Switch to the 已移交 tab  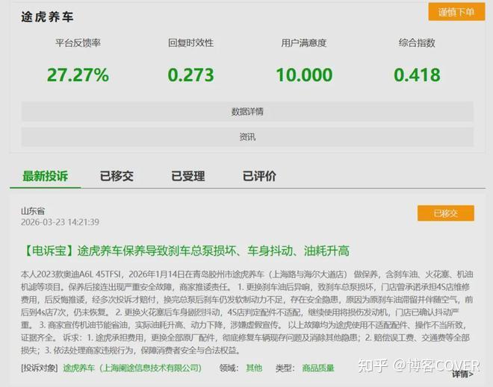tap(117, 176)
